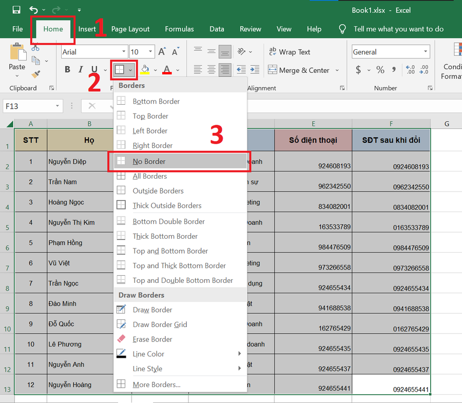Click the Increase Indent icon
The height and width of the screenshot is (403, 462).
point(255,69)
